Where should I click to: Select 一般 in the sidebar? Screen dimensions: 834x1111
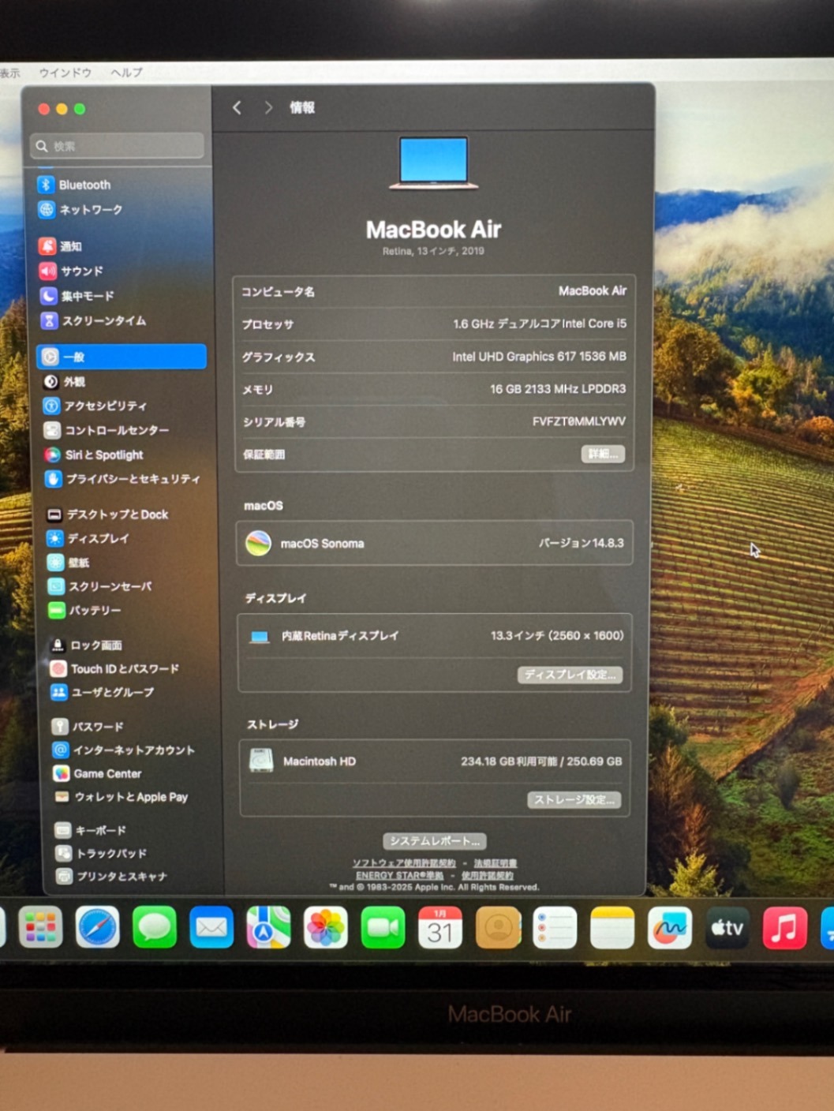coord(122,357)
